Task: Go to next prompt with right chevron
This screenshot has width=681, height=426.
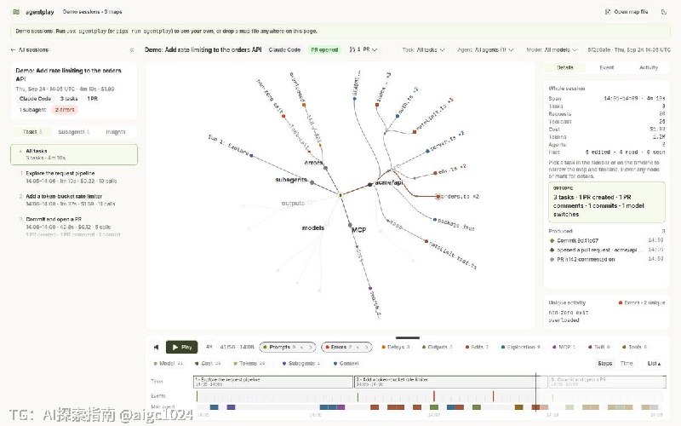Action: (311, 348)
